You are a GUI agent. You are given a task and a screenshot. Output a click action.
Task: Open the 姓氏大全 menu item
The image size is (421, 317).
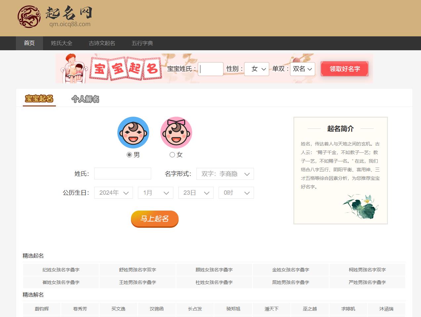pos(62,43)
